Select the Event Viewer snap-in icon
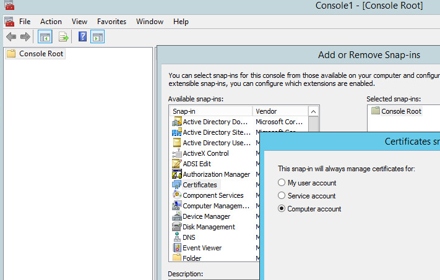Viewport: 440px width, 280px height. [177, 248]
